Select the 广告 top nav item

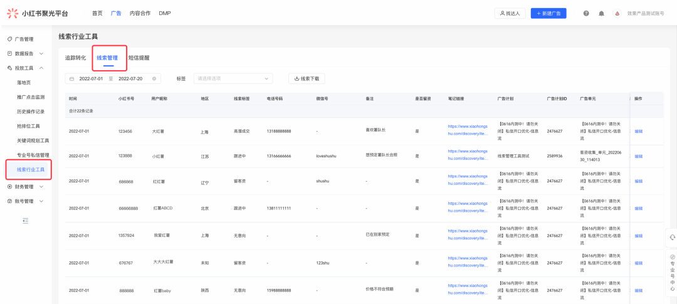pyautogui.click(x=116, y=13)
